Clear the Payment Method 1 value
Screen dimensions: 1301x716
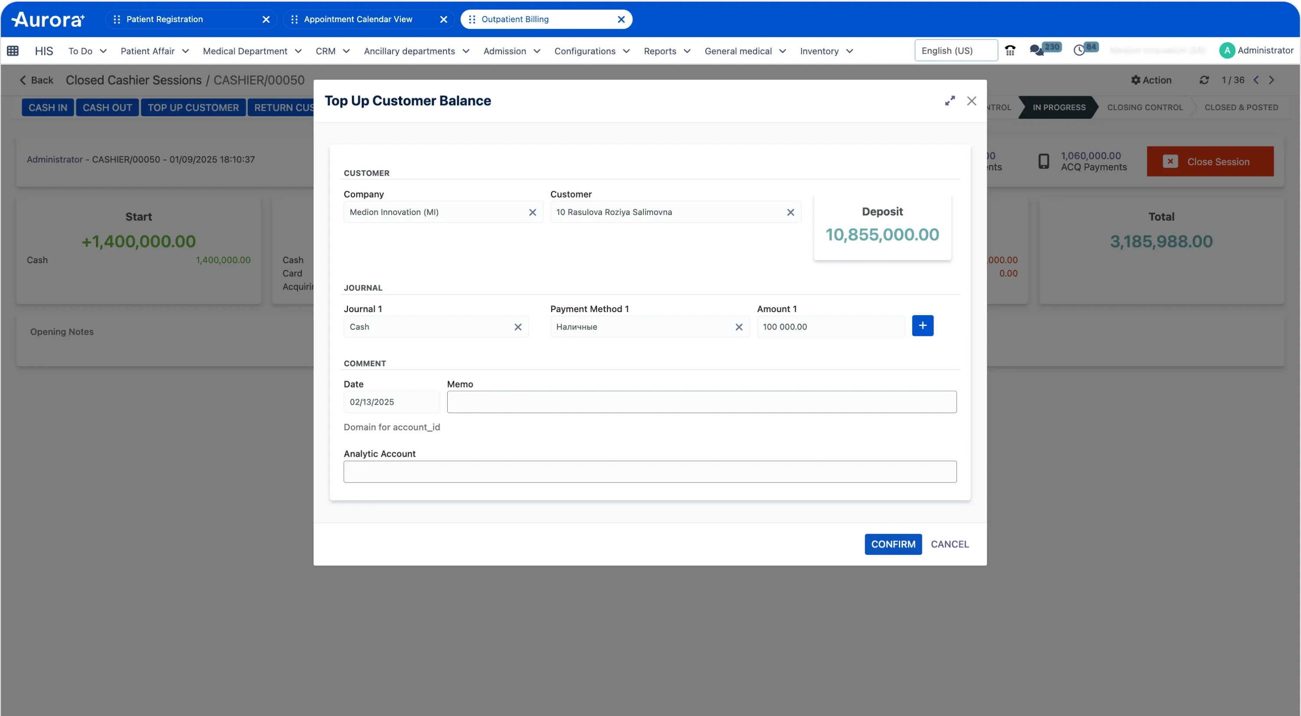click(739, 327)
